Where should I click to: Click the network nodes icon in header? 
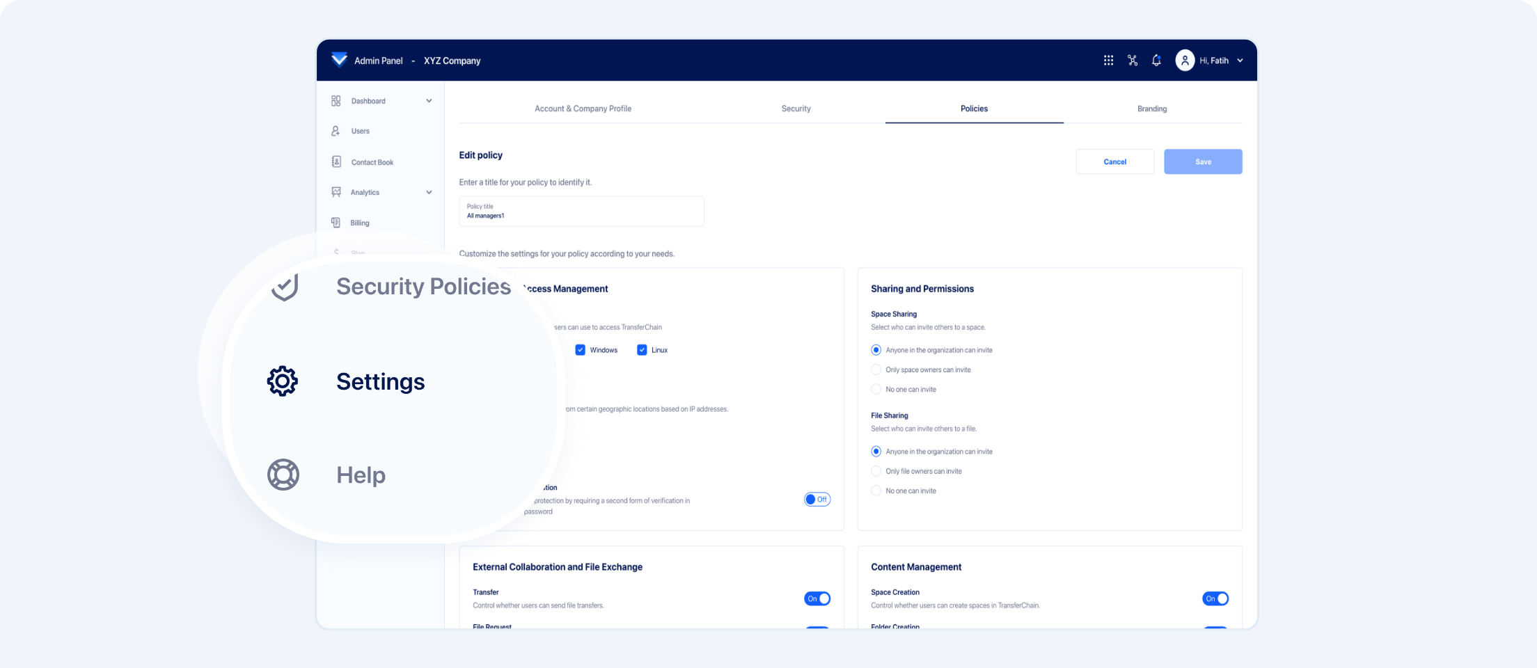tap(1133, 61)
